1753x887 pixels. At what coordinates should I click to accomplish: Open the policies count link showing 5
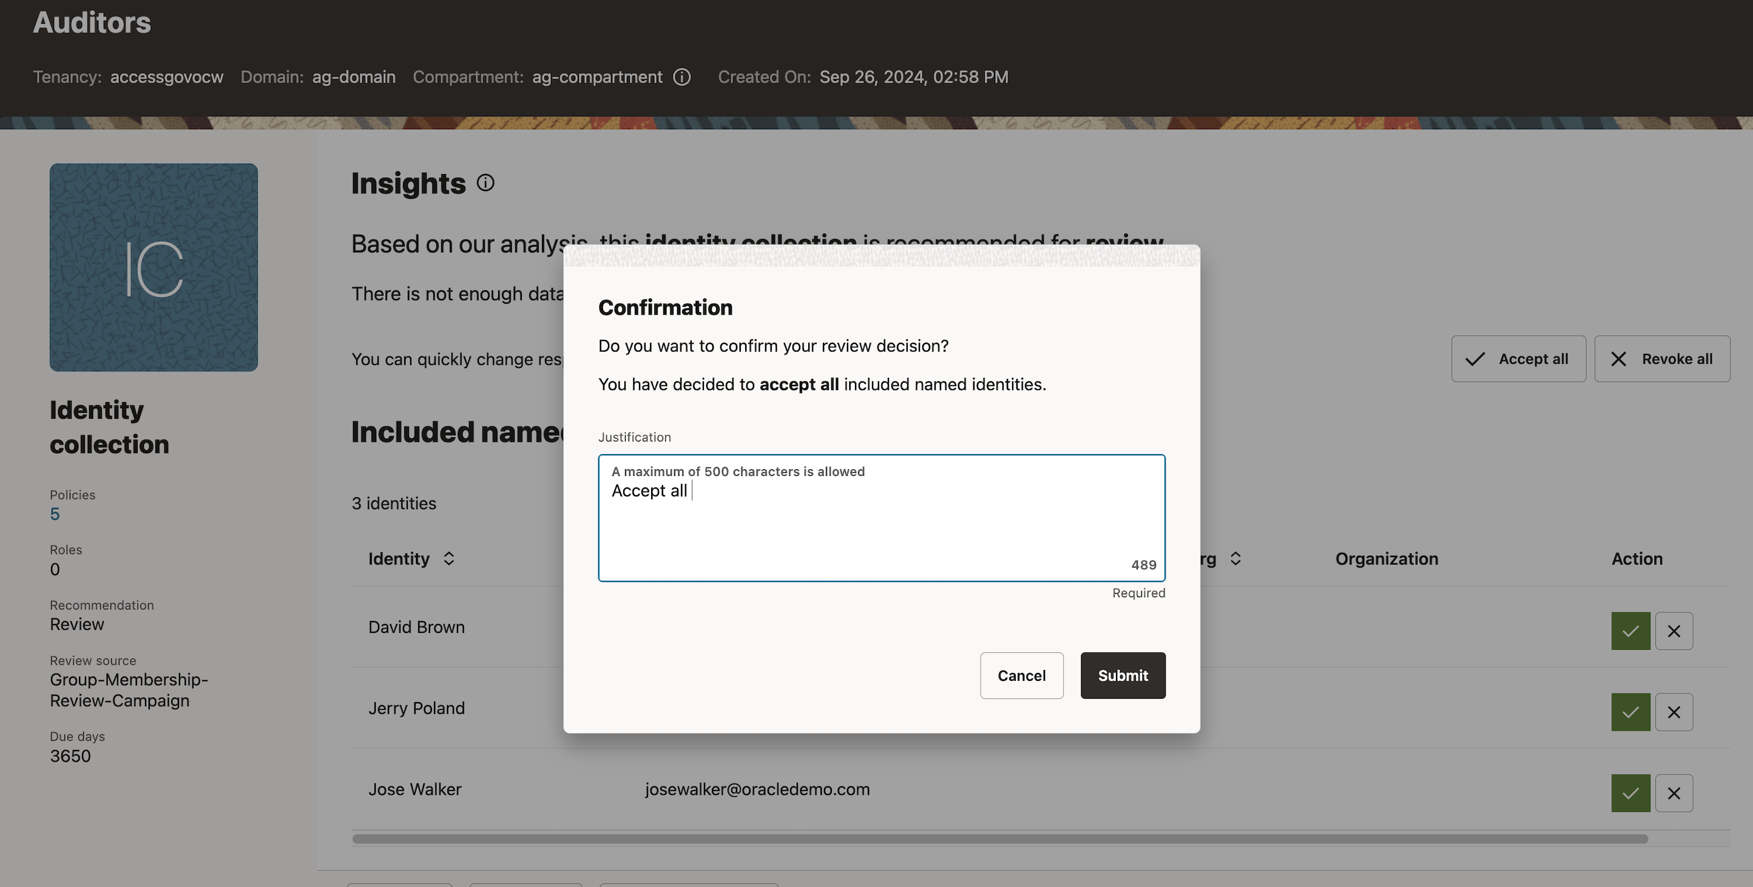55,514
